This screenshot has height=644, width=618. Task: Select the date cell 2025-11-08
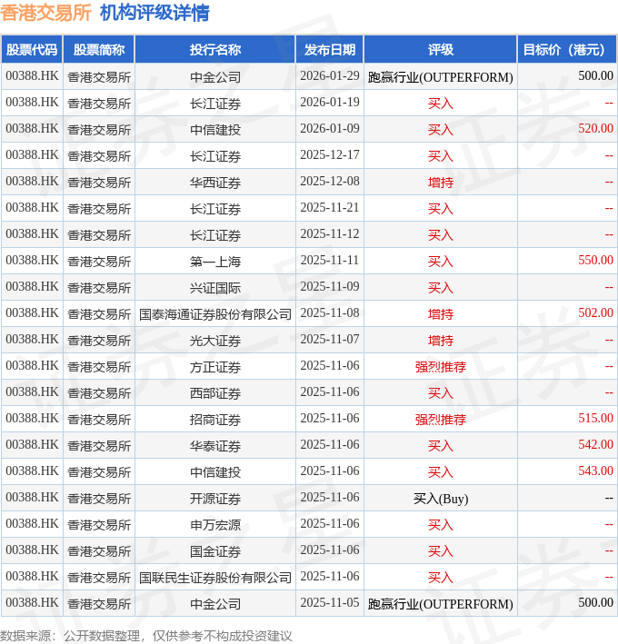330,313
